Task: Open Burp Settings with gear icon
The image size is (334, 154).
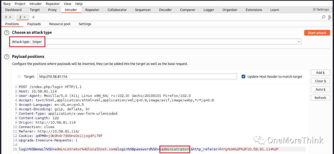Action: pyautogui.click(x=321, y=10)
